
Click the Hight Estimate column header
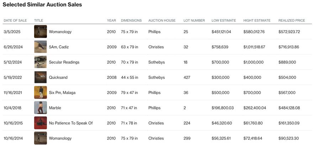(x=257, y=20)
